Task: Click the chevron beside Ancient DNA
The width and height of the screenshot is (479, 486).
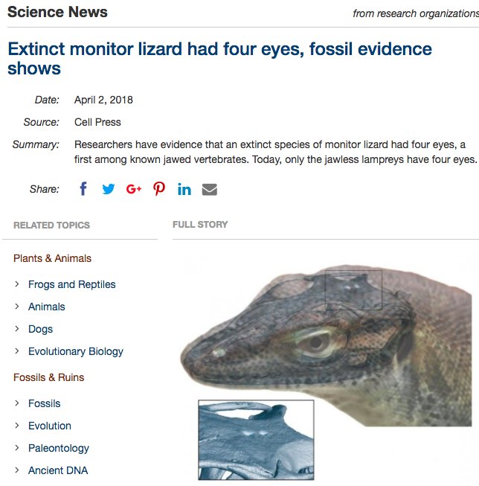Action: 17,470
